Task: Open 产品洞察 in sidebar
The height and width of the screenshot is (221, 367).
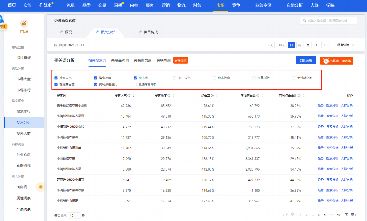Action: click(x=24, y=209)
